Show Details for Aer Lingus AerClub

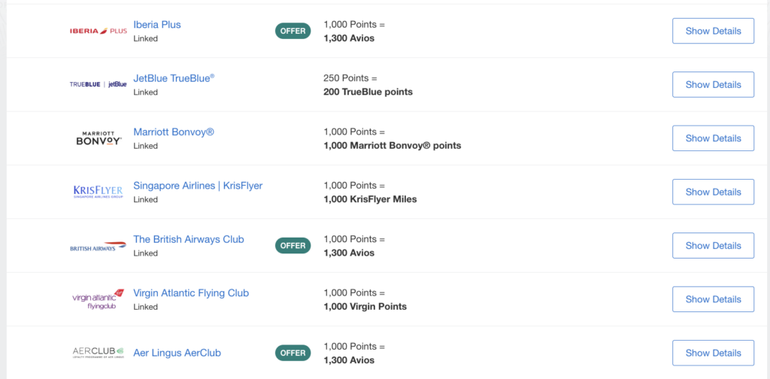coord(713,353)
